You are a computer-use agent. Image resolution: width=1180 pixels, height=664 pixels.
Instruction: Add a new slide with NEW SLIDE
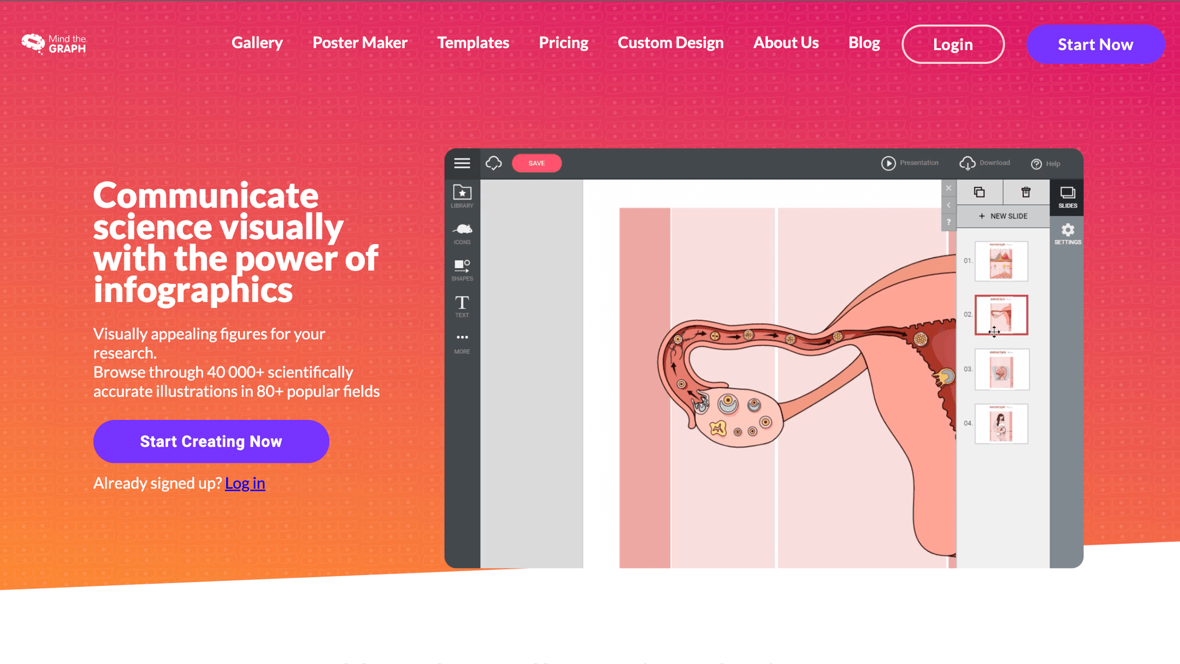(x=1002, y=216)
